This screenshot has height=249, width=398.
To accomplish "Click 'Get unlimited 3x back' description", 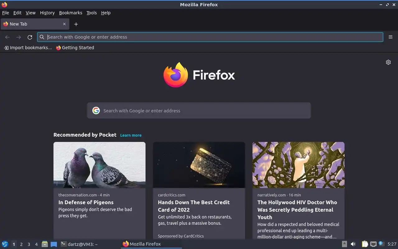I will tap(195, 220).
